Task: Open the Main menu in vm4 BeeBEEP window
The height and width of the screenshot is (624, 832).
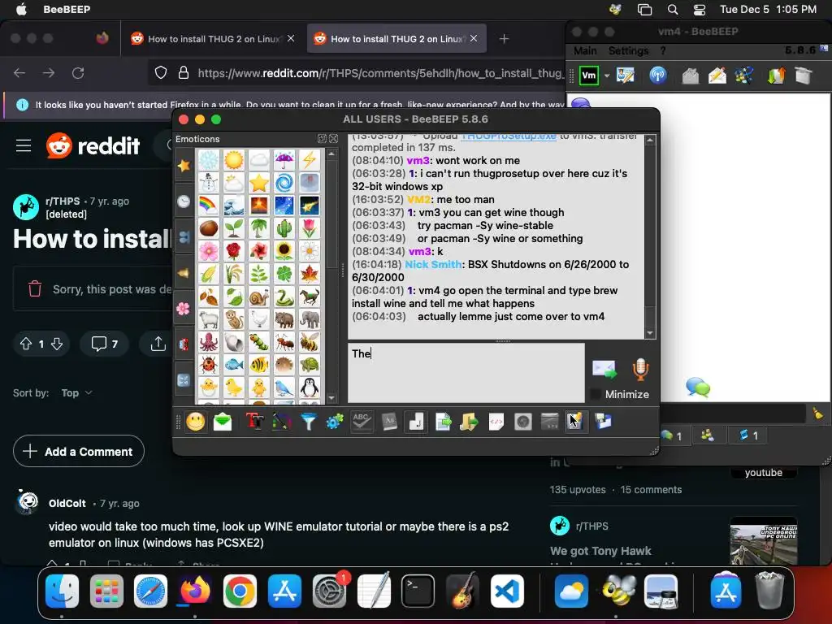Action: coord(585,51)
